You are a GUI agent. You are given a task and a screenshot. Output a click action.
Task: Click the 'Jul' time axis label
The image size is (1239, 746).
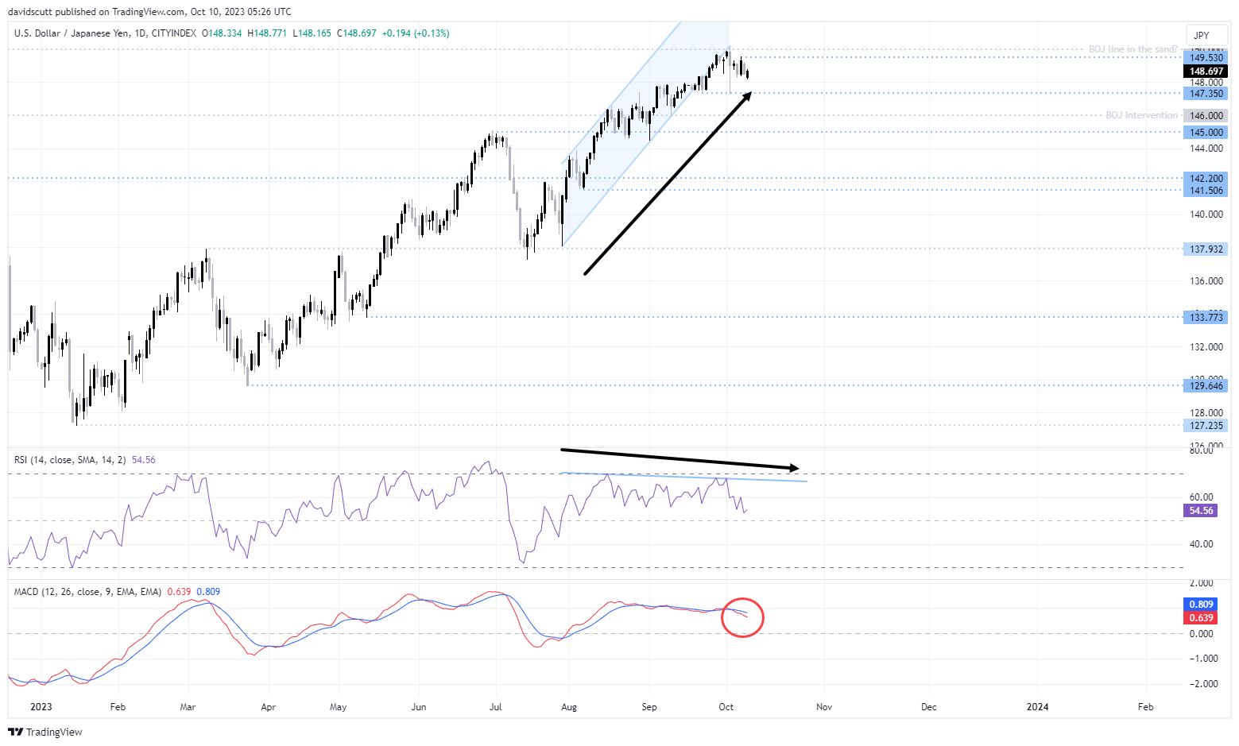click(496, 707)
